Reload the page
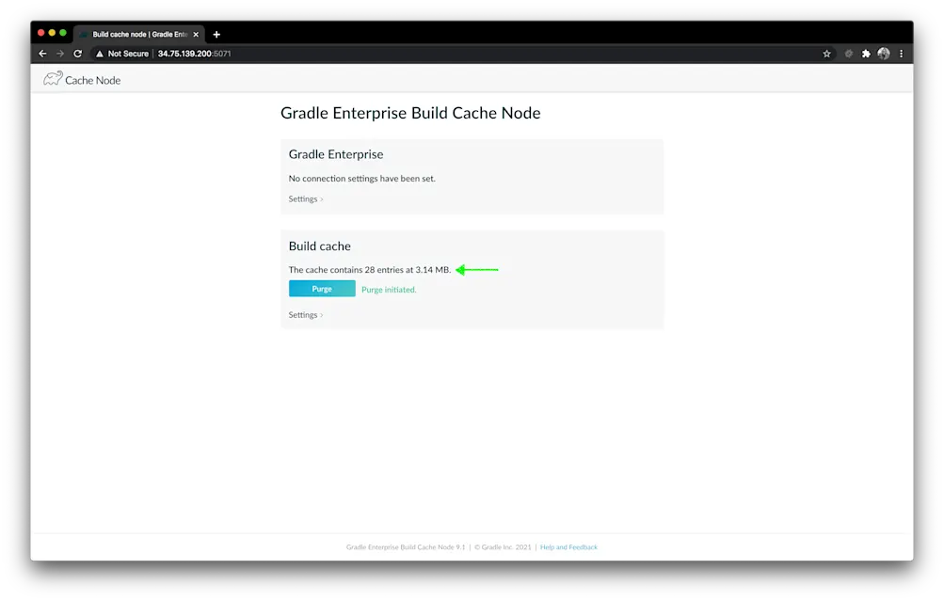944x601 pixels. (77, 54)
